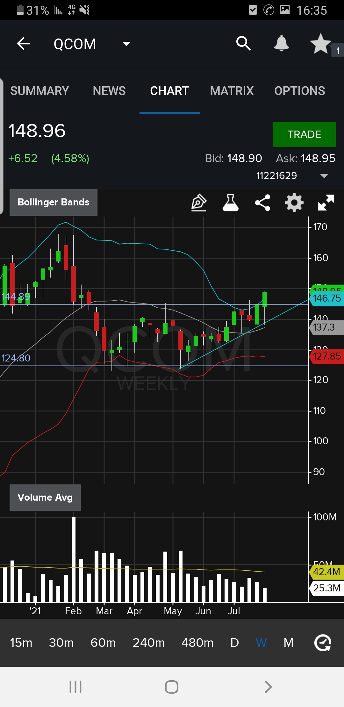Select the 30m timeframe
This screenshot has height=707, width=344.
coord(61,643)
